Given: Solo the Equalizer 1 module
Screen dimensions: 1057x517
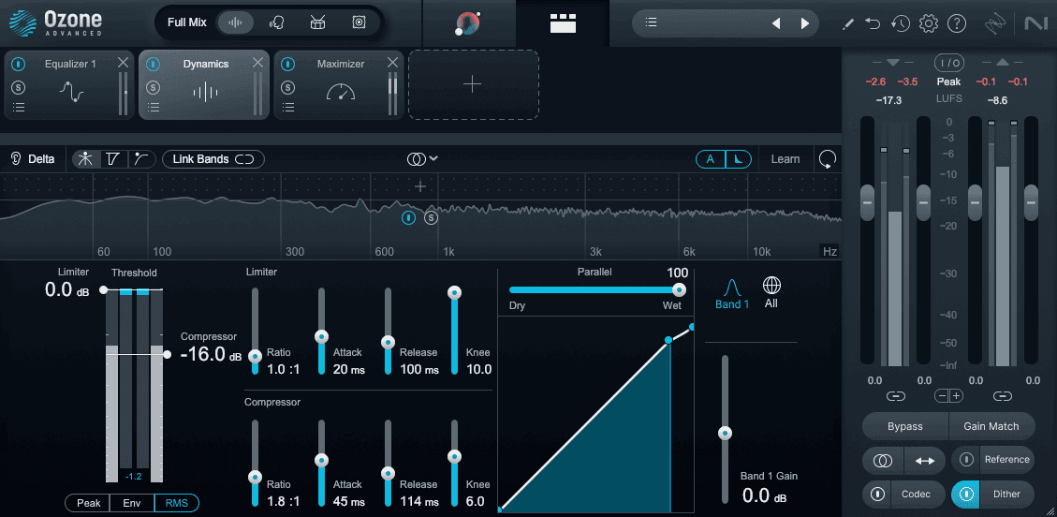Looking at the screenshot, I should [19, 87].
